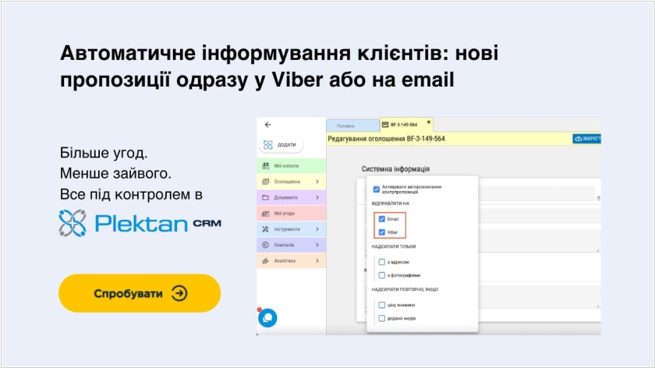The image size is (655, 368).
Task: Open Компанія sidebar section
Action: click(x=291, y=245)
